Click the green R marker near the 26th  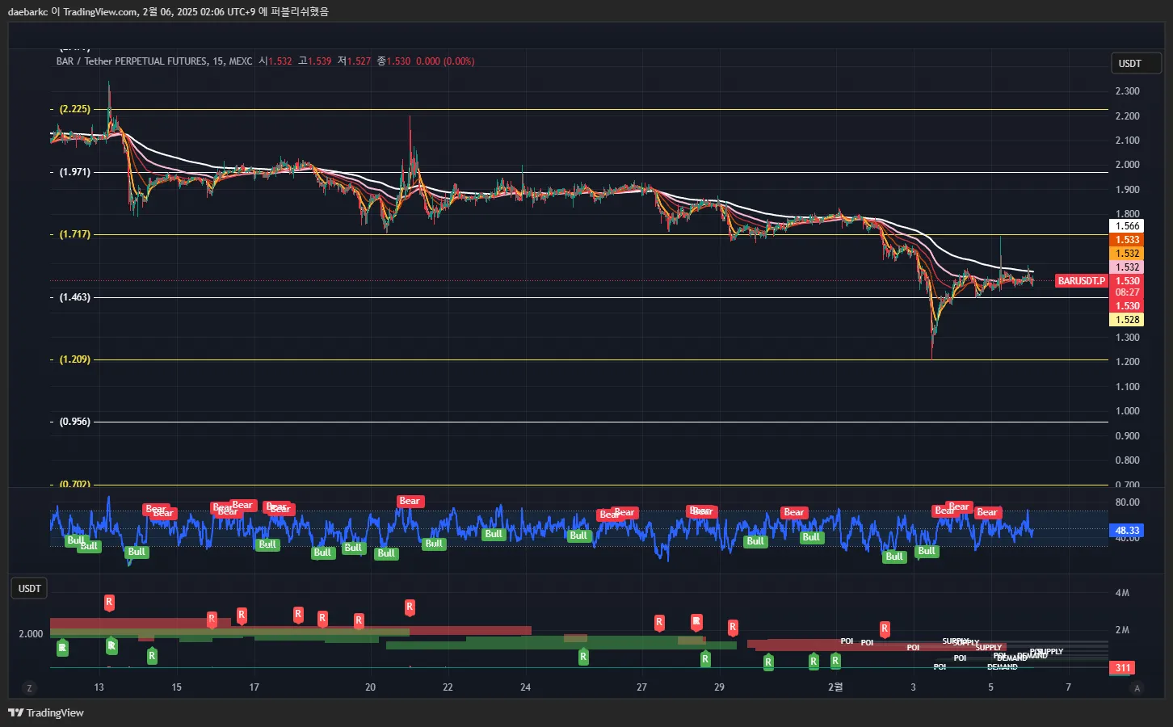point(583,657)
